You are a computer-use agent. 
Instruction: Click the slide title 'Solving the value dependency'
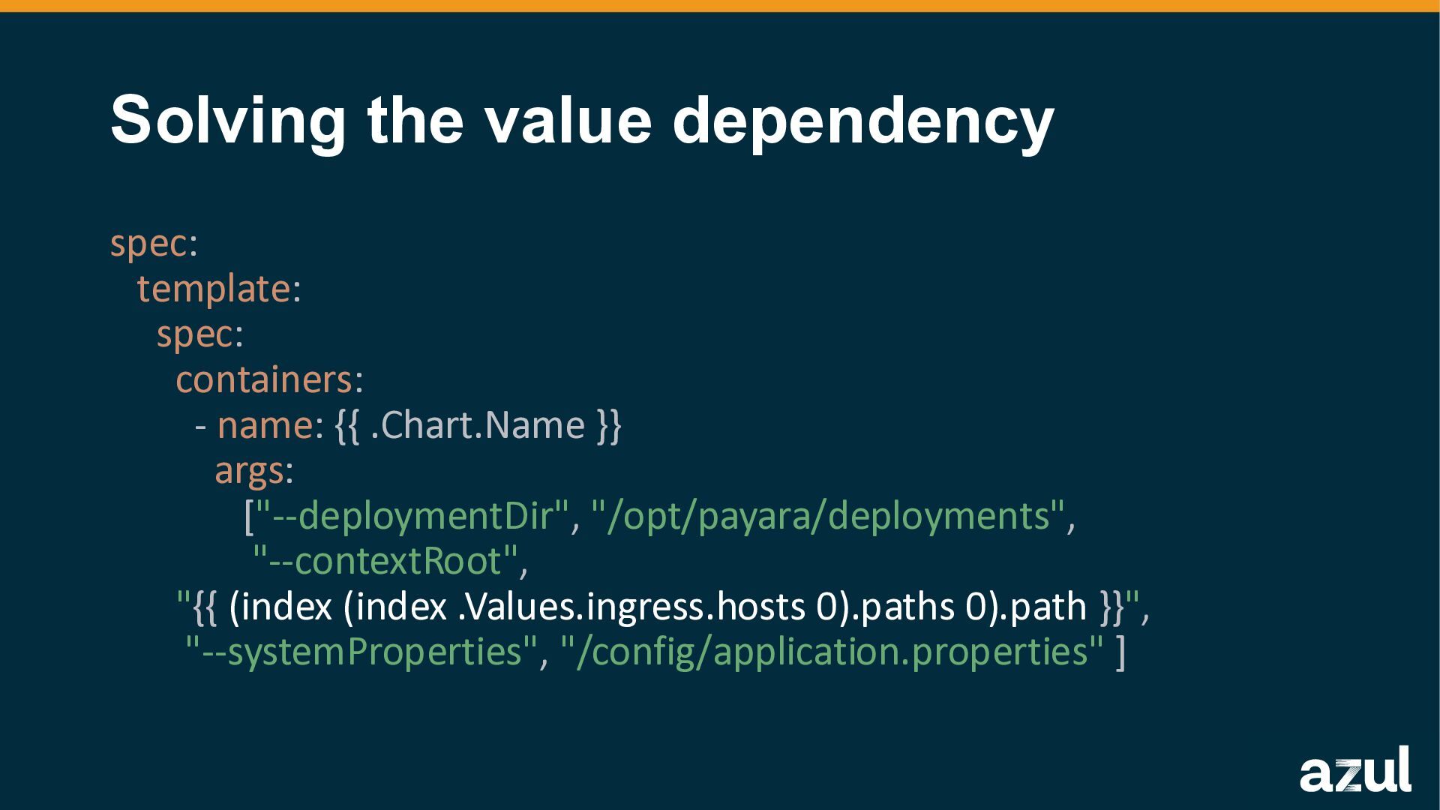pyautogui.click(x=582, y=120)
